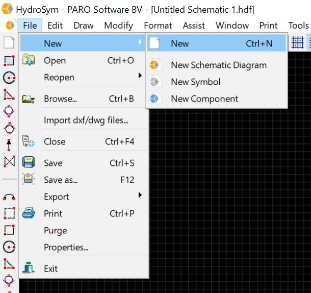Open the Edit menu
This screenshot has width=311, height=293.
pyautogui.click(x=55, y=26)
